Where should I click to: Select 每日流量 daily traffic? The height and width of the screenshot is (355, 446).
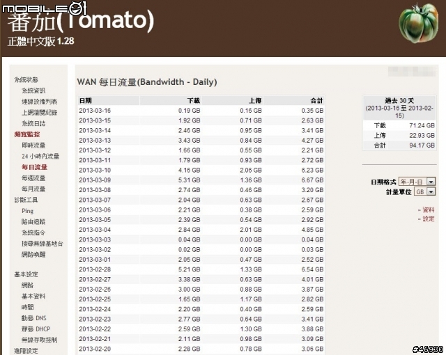34,167
